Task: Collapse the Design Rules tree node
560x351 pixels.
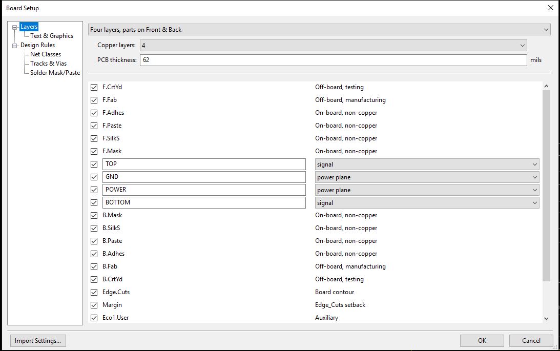Action: (x=15, y=46)
